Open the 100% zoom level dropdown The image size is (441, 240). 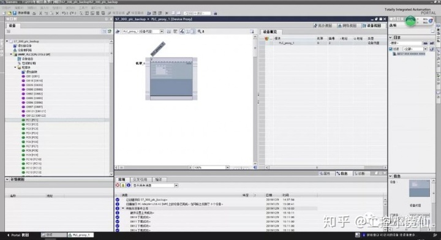227,168
